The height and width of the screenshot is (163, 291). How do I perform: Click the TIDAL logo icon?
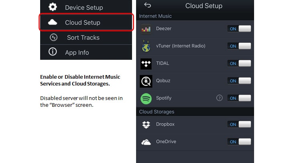(x=146, y=64)
